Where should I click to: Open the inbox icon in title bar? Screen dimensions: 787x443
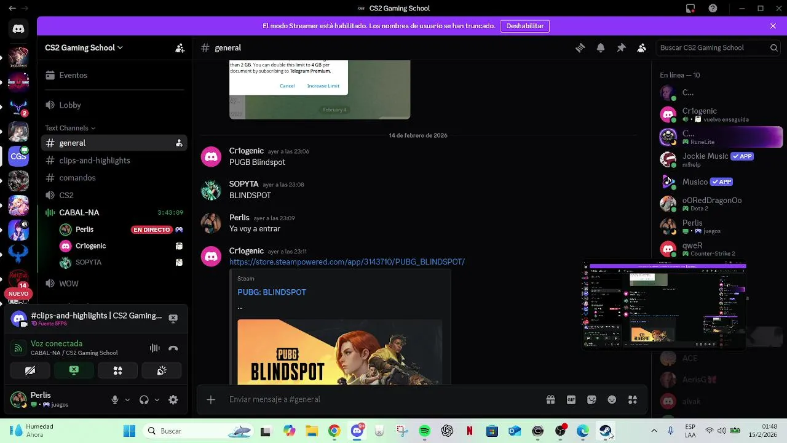(x=690, y=9)
